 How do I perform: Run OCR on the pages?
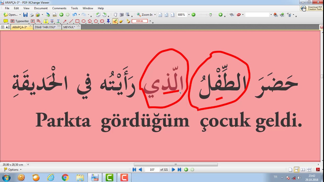point(54,15)
